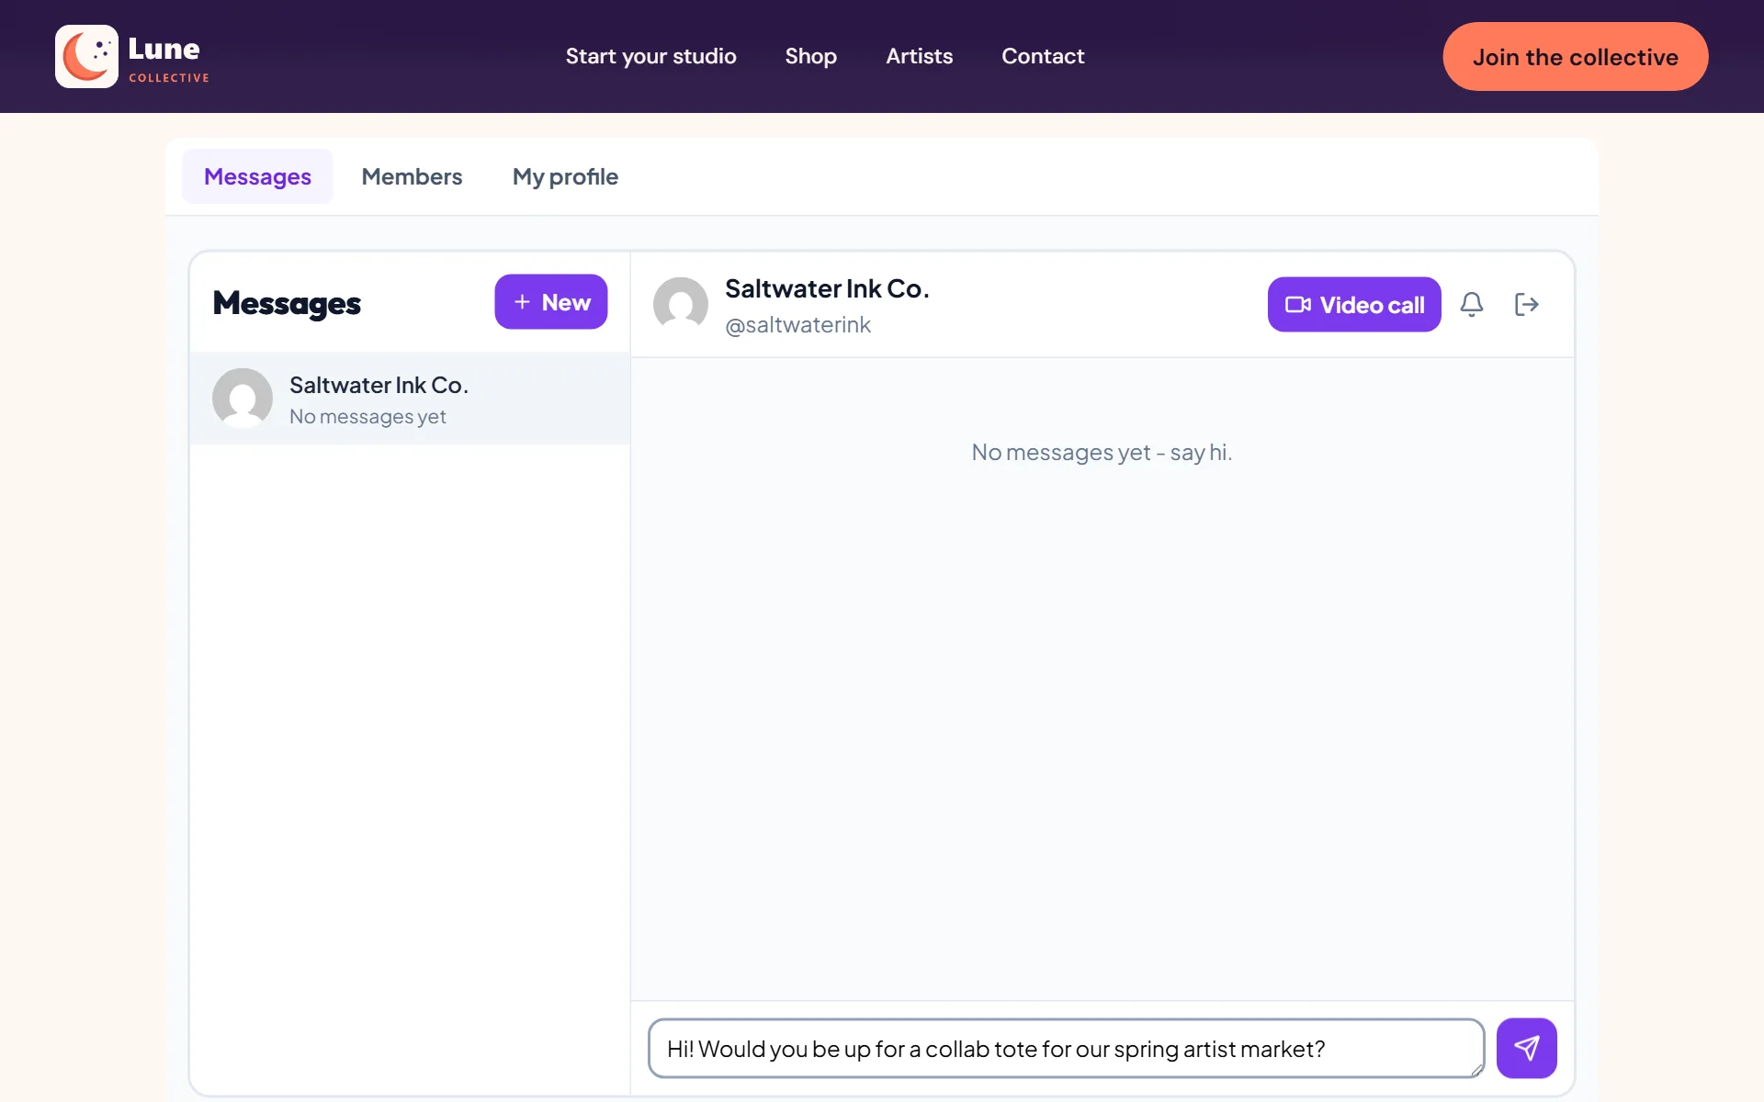Create a New message
Image resolution: width=1764 pixels, height=1102 pixels.
click(x=551, y=301)
